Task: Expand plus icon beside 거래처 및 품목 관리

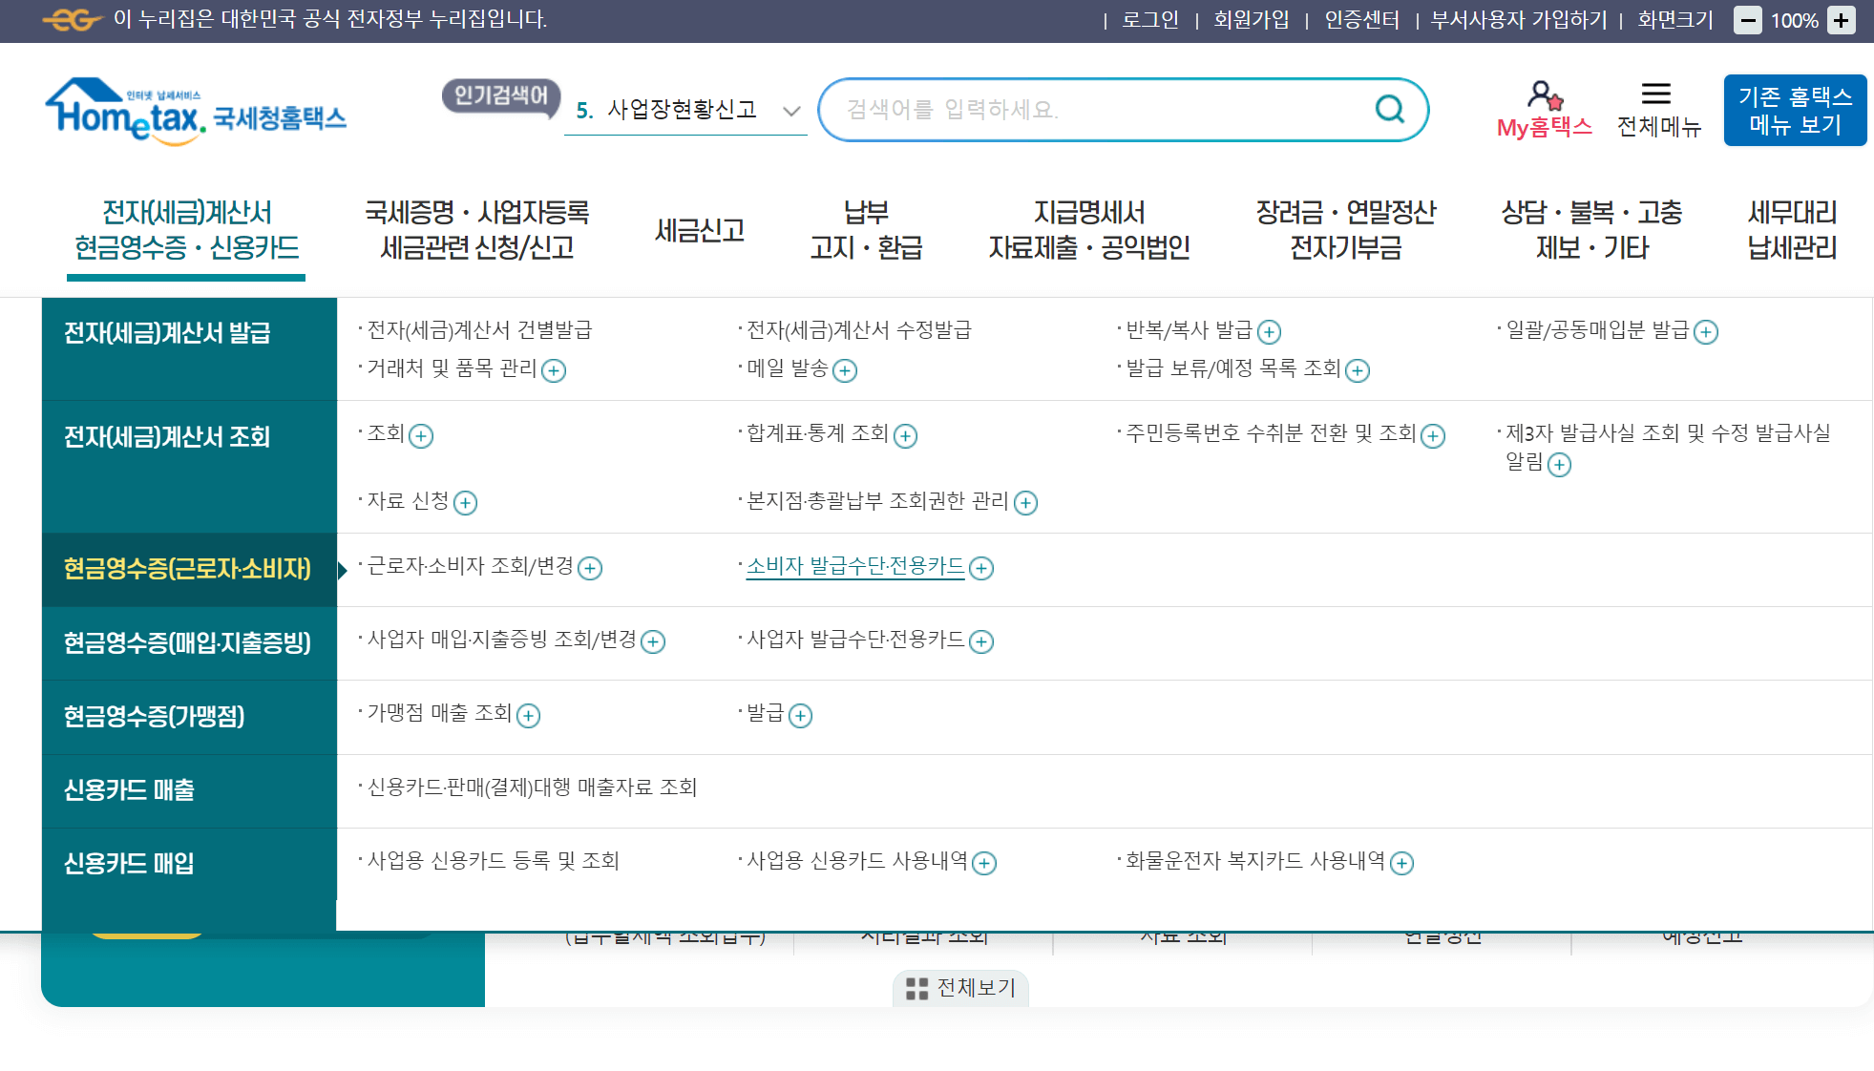Action: 554,370
